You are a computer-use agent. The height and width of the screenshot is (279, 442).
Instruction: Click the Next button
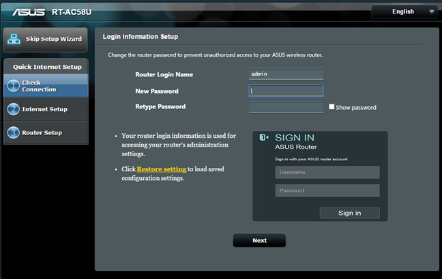point(259,240)
